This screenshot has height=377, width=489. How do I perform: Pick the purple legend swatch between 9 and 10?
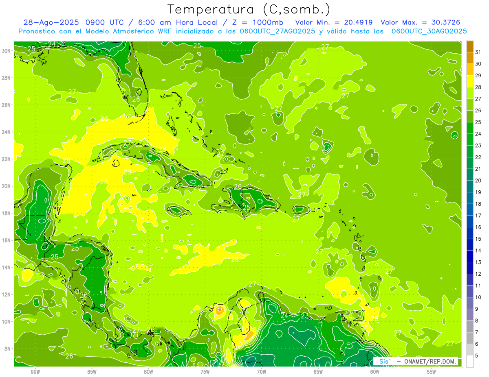(x=470, y=303)
